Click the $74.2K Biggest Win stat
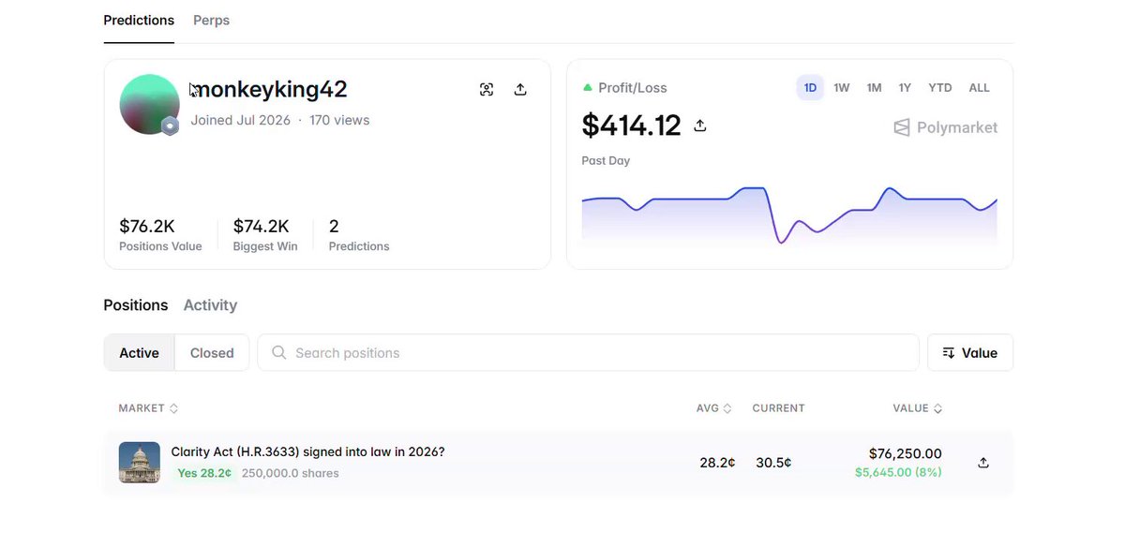1125x547 pixels. pos(265,234)
